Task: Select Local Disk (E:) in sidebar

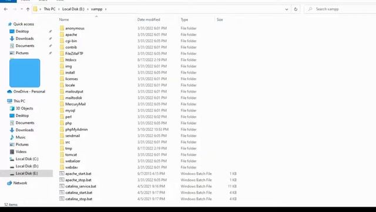Action: [x=26, y=173]
